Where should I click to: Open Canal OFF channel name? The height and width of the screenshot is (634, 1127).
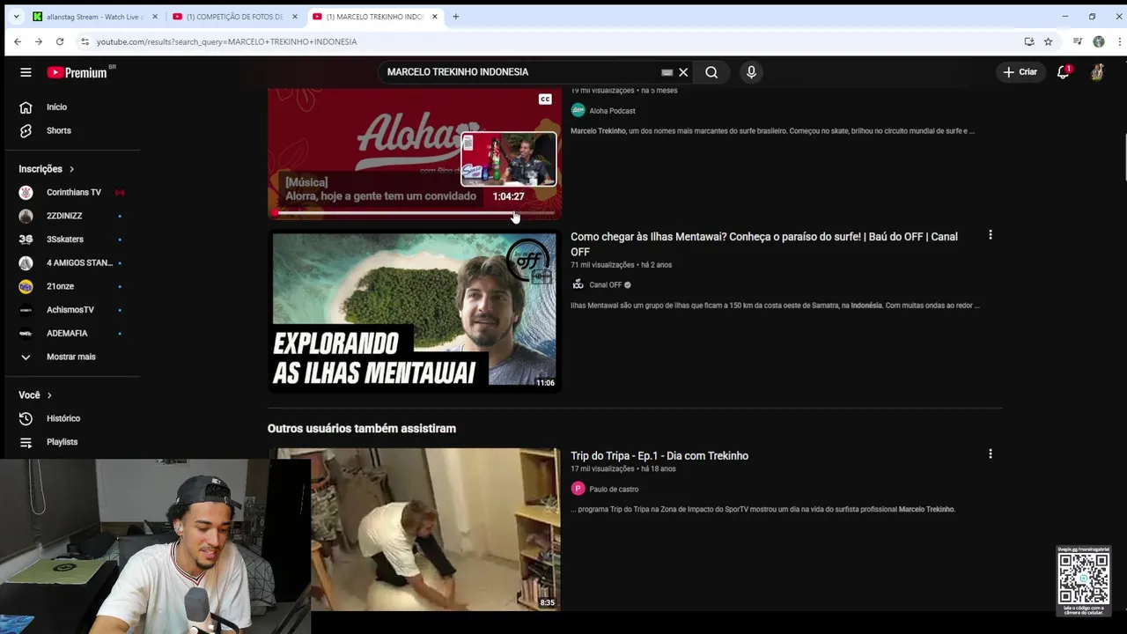coord(605,285)
